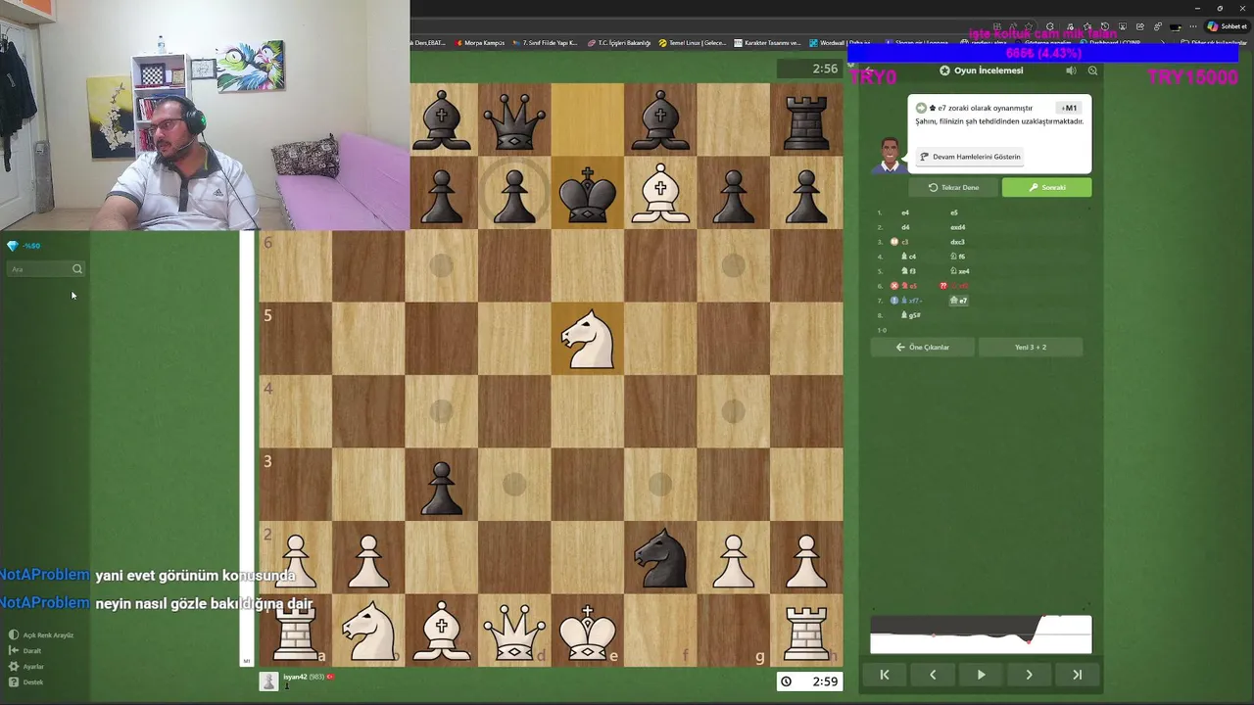Click the Sohbet et Copilot button
This screenshot has height=705, width=1254.
point(1228,26)
